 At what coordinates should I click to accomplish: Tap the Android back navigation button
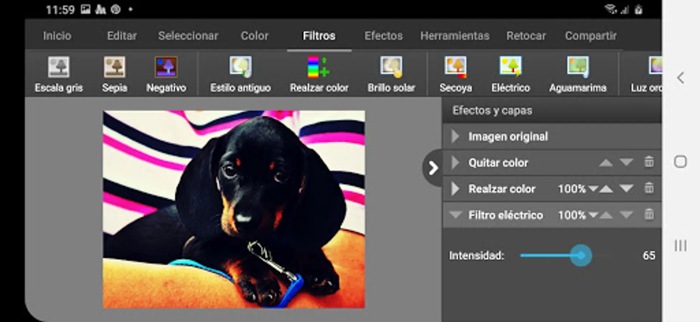[x=681, y=78]
